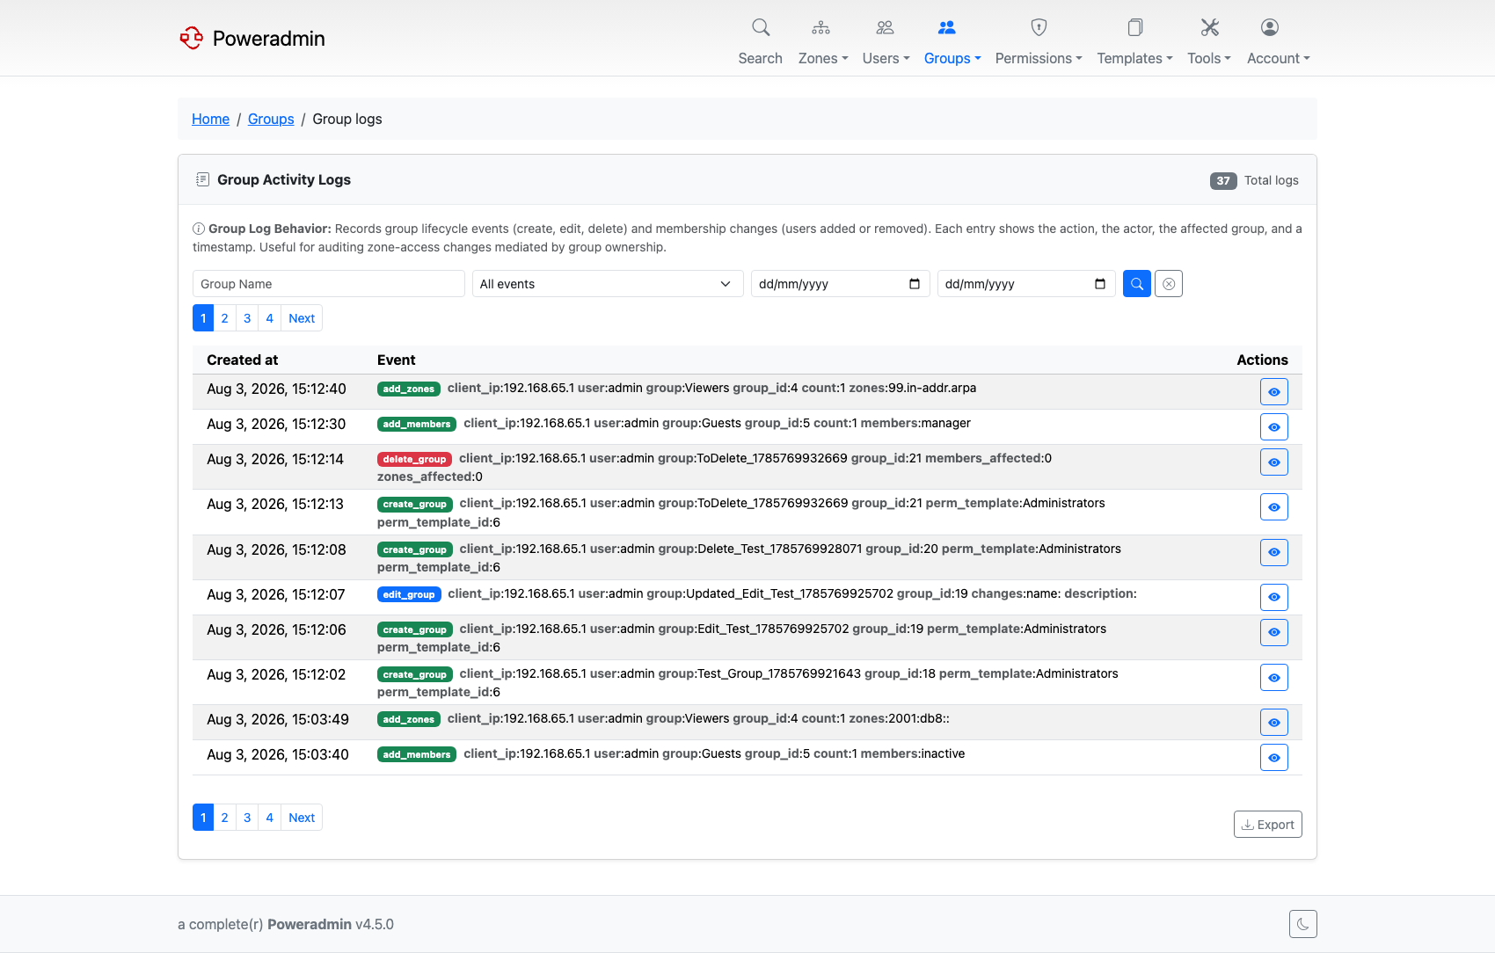Click the red delete_group badge
The image size is (1495, 953).
[414, 459]
